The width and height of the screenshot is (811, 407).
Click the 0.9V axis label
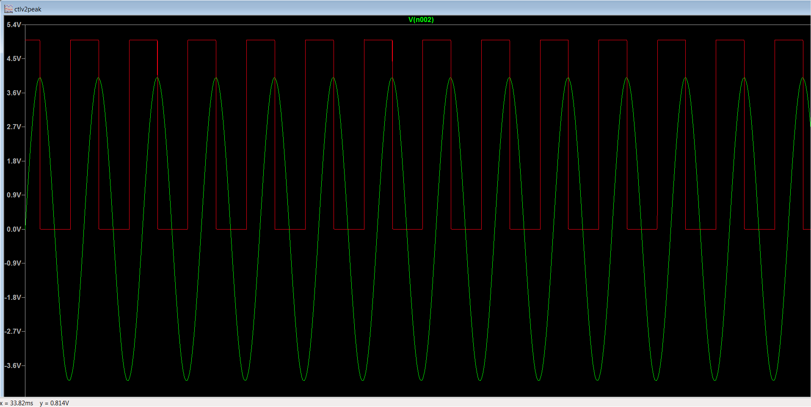[x=14, y=195]
